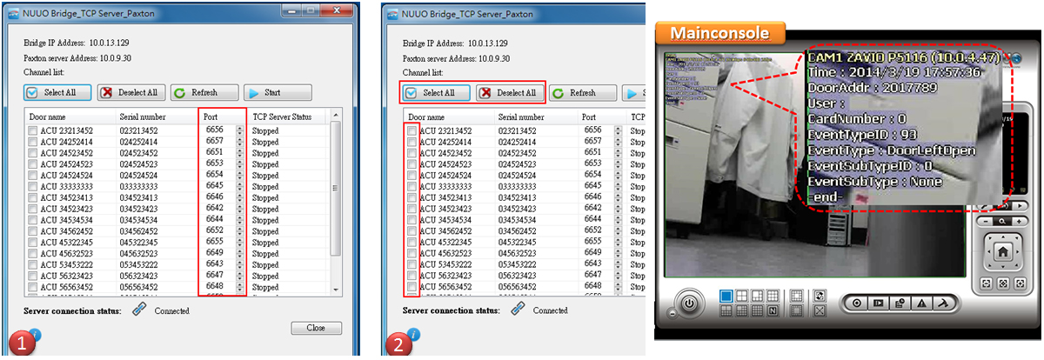1044x360 pixels.
Task: Click the Door name column header in right window
Action: tap(426, 116)
